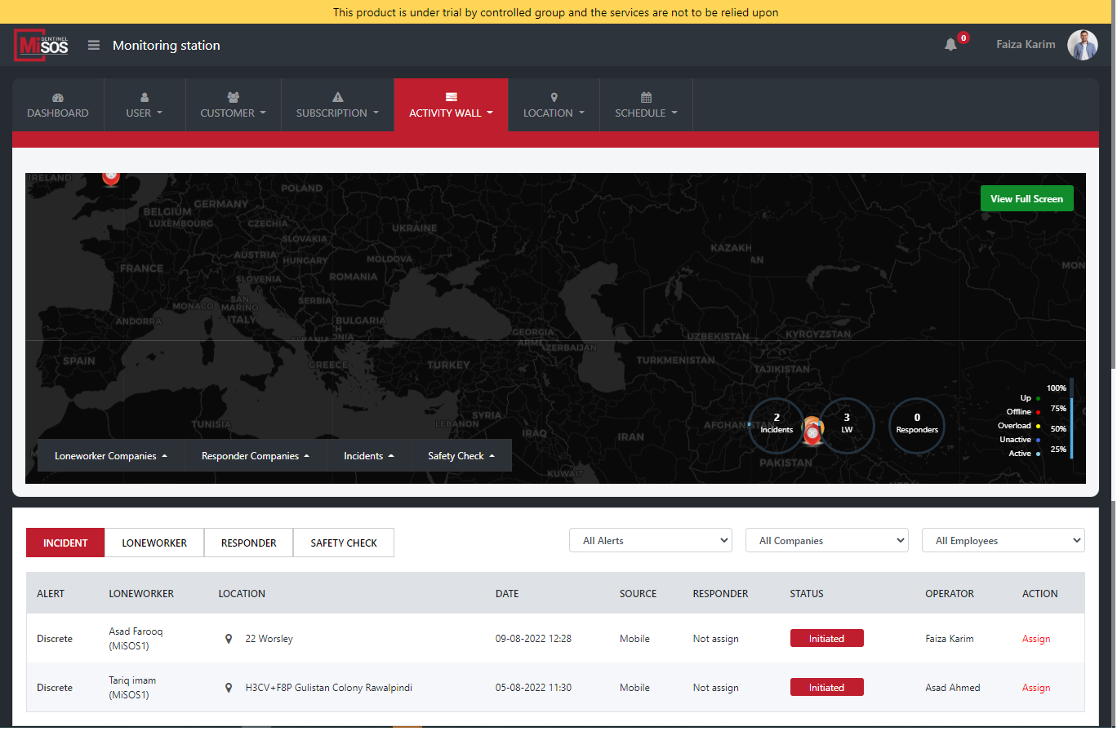This screenshot has width=1117, height=731.
Task: Assign responder to Asad Farooq incident
Action: coord(1035,639)
